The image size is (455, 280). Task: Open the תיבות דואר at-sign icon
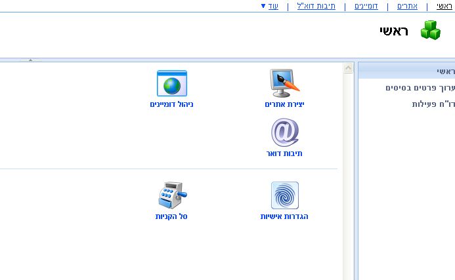click(284, 133)
